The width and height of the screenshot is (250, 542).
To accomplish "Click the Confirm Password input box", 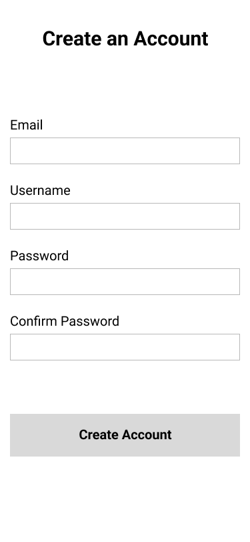I will (125, 346).
